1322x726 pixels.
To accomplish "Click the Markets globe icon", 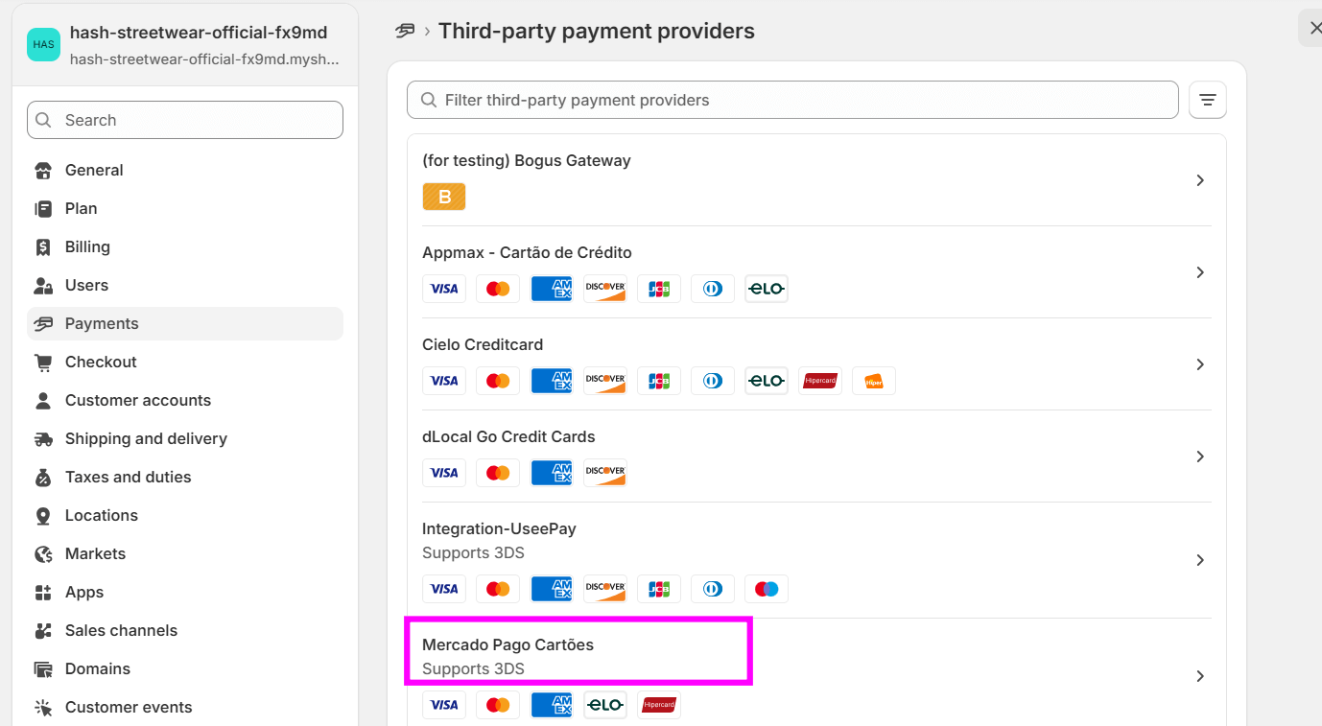I will coord(43,554).
